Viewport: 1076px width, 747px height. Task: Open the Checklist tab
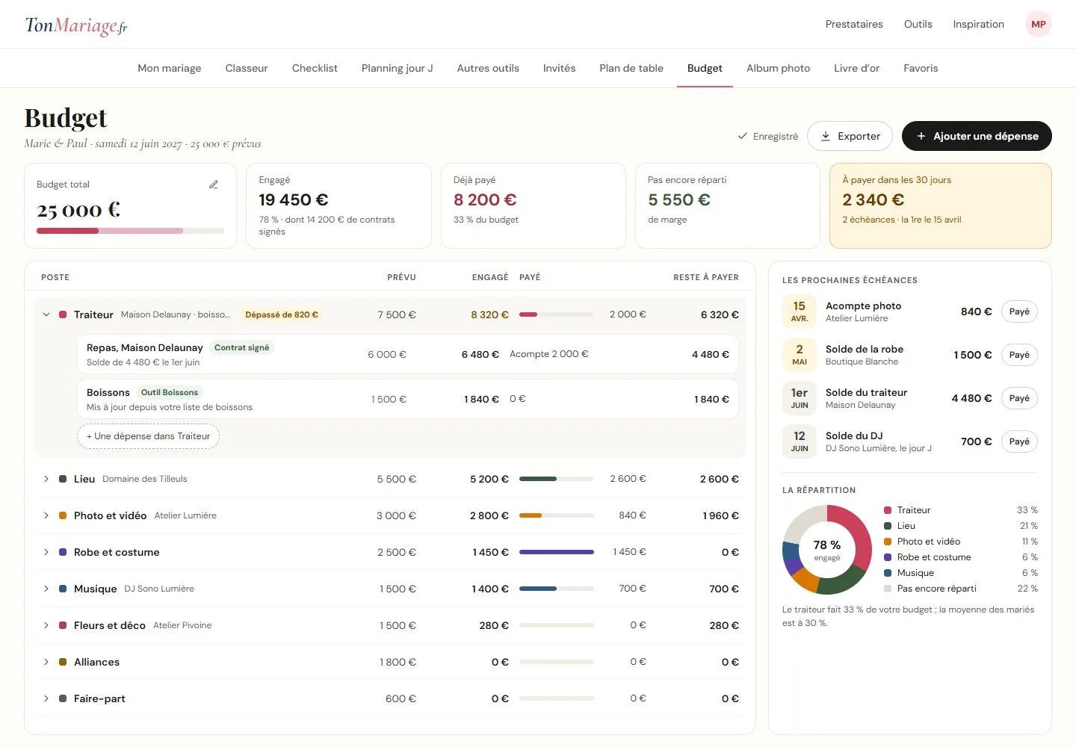click(315, 68)
